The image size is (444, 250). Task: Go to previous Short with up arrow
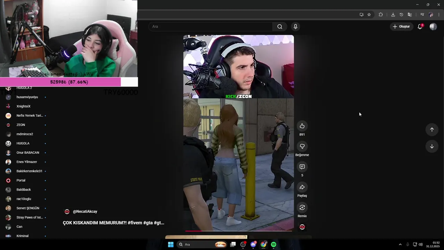(x=432, y=130)
